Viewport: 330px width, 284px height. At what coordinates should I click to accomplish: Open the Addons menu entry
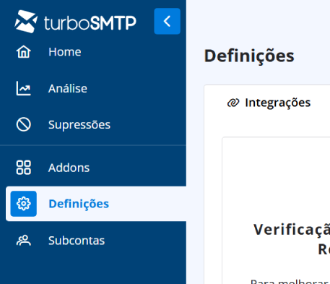pyautogui.click(x=69, y=168)
